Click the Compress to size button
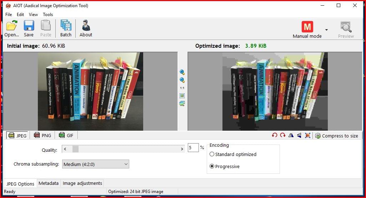The image size is (366, 198). (336, 136)
